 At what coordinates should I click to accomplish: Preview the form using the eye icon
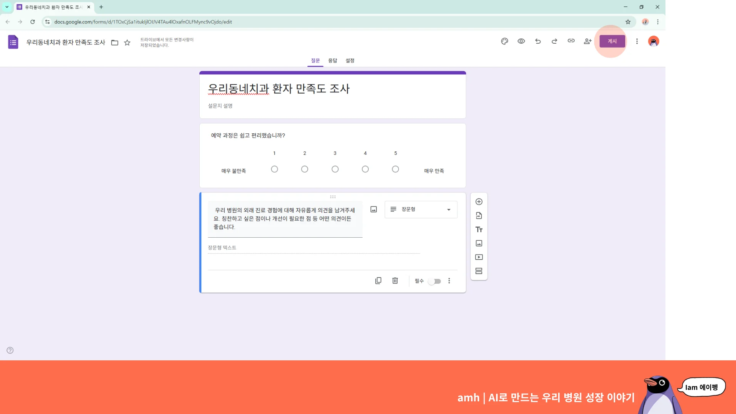click(x=521, y=41)
